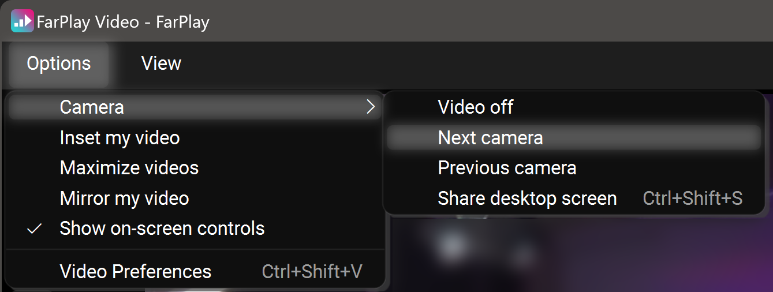
Task: Click the FarPlay Video window title text
Action: point(122,22)
